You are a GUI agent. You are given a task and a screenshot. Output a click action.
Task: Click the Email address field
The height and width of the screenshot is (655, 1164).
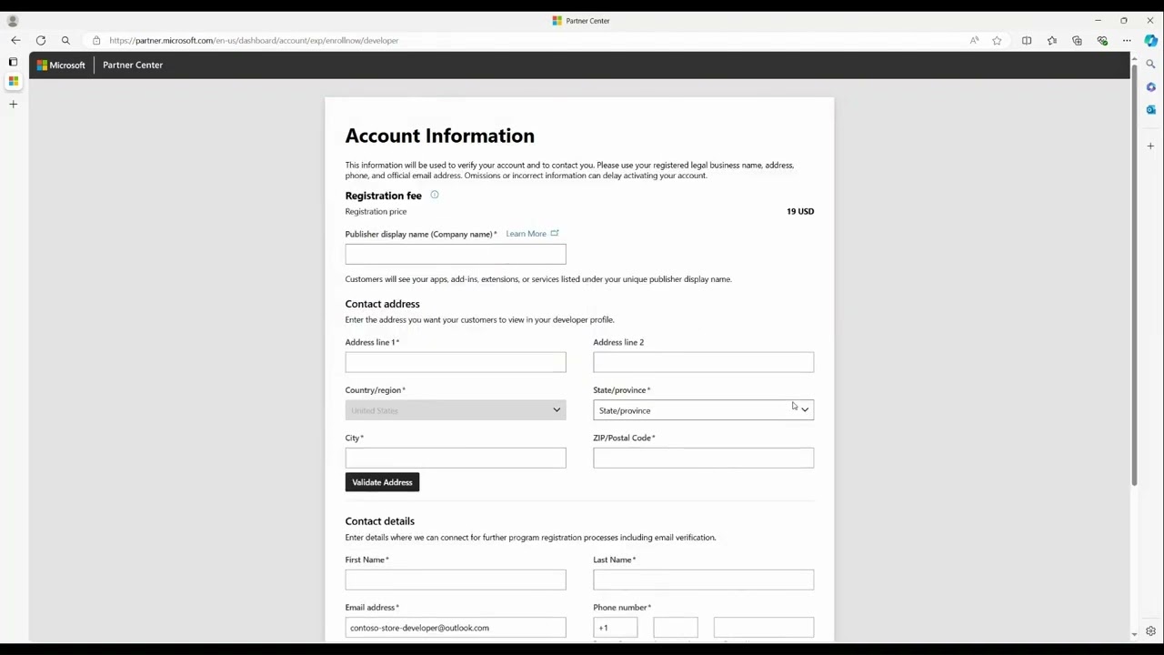(x=455, y=628)
